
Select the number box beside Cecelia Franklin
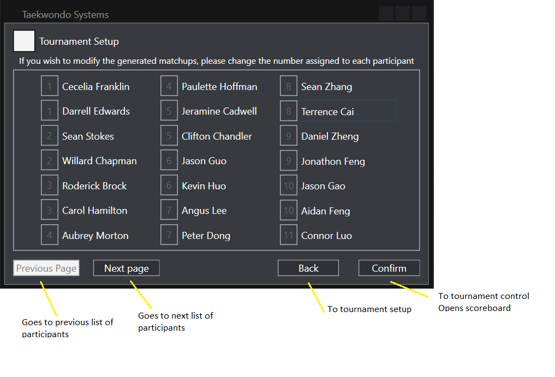50,86
